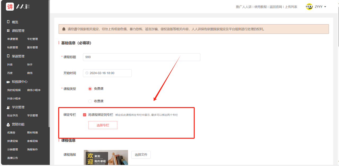This screenshot has height=166, width=339.
Task: Open 分销管理 in sidebar
Action: click(12, 150)
